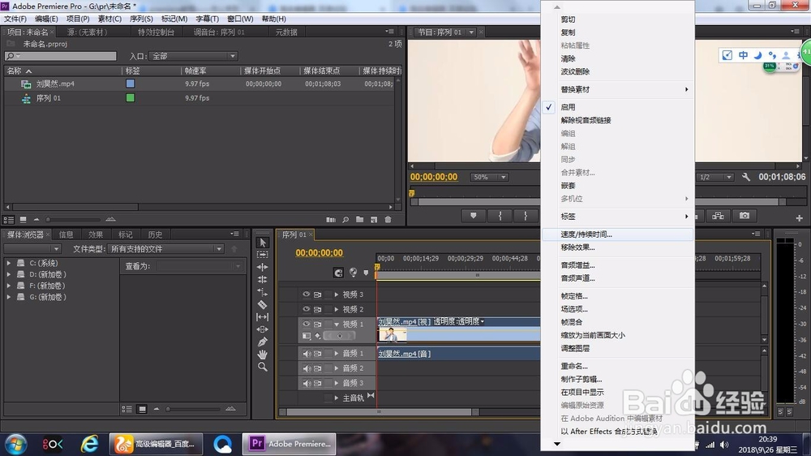Add marker in the timeline header
The width and height of the screenshot is (811, 456).
click(x=367, y=273)
